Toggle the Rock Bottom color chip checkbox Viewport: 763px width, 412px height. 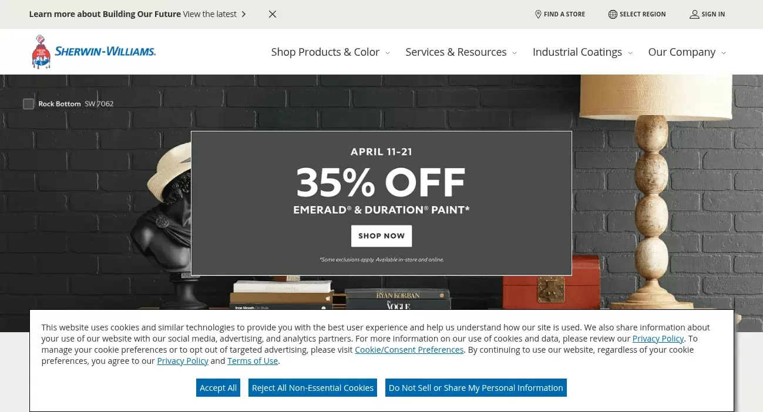pos(28,104)
